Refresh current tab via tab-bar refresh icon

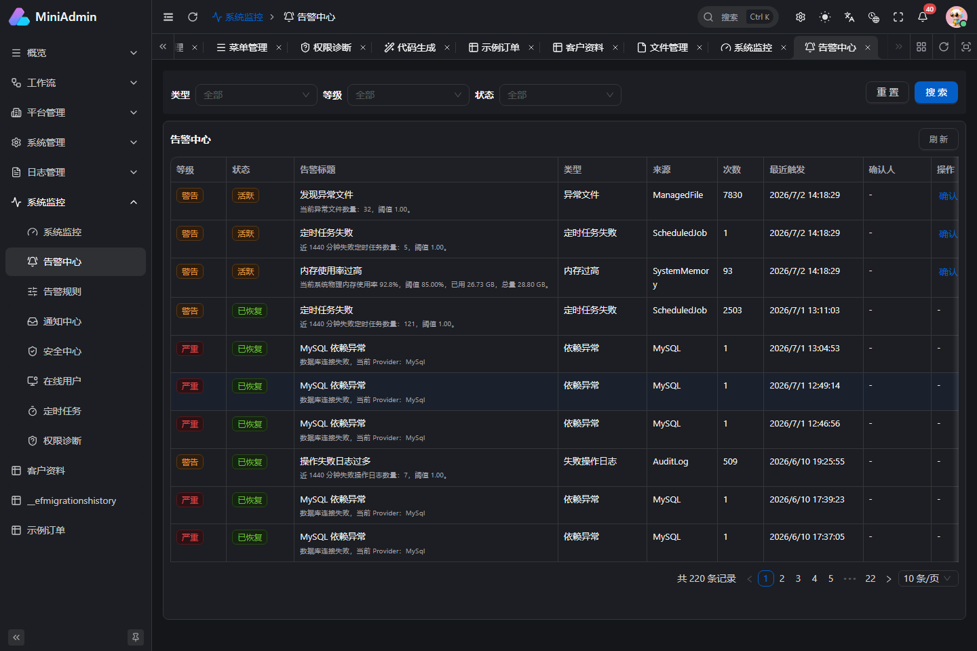tap(944, 47)
